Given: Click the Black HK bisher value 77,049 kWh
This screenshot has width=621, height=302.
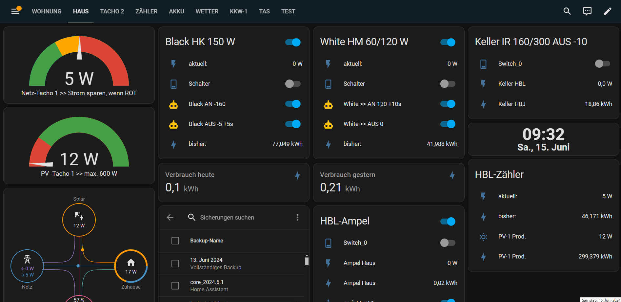Looking at the screenshot, I should [287, 144].
